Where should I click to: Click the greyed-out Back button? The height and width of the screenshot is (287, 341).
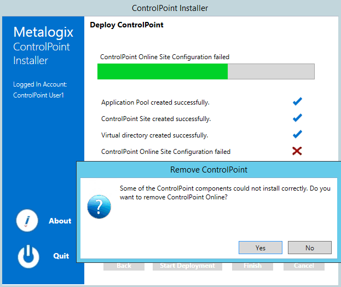point(124,266)
